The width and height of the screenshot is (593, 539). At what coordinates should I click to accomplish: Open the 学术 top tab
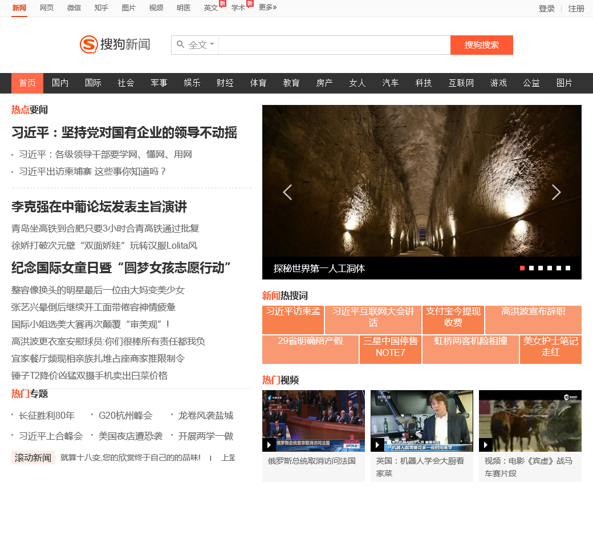click(x=238, y=7)
